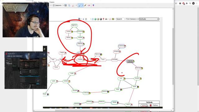Open the TCU Owners dropdown
This screenshot has width=199, height=112.
point(132,19)
